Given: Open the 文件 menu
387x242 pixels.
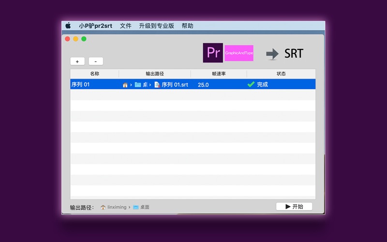Looking at the screenshot, I should [125, 26].
